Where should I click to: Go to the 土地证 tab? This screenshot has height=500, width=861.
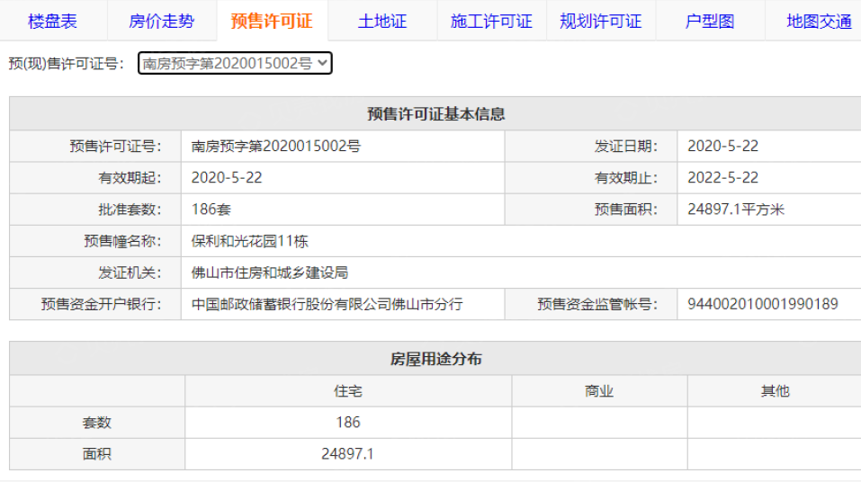[381, 21]
